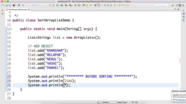Screen dimensions: 186x104
Task: Click the New Java Package icon
Action: coord(75,5)
